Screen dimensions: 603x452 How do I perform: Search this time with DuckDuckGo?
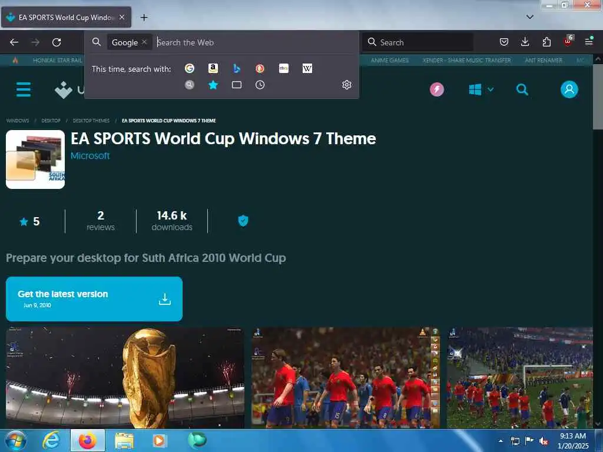point(260,68)
